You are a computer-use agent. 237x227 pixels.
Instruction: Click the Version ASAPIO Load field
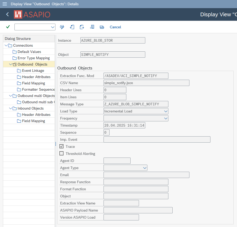point(121,217)
